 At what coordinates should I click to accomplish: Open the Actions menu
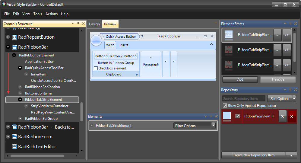pyautogui.click(x=52, y=14)
